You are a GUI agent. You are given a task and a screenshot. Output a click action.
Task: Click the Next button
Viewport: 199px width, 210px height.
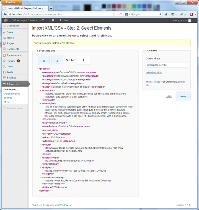click(x=183, y=96)
